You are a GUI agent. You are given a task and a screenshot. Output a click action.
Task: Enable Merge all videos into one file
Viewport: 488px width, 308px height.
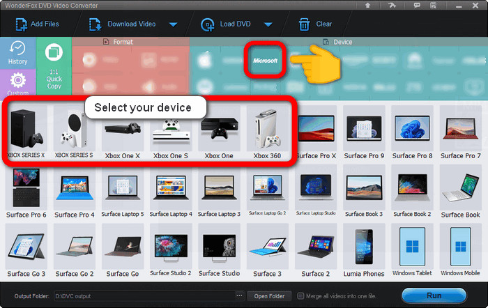(x=300, y=296)
